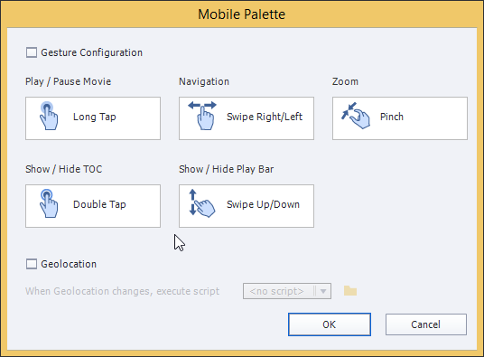Screen dimensions: 484x357
Task: Tick the Geolocation checkbox
Action: pyautogui.click(x=32, y=264)
